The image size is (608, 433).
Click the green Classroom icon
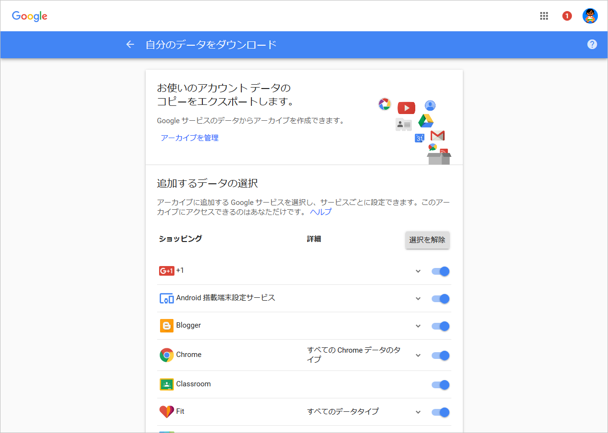(x=166, y=384)
